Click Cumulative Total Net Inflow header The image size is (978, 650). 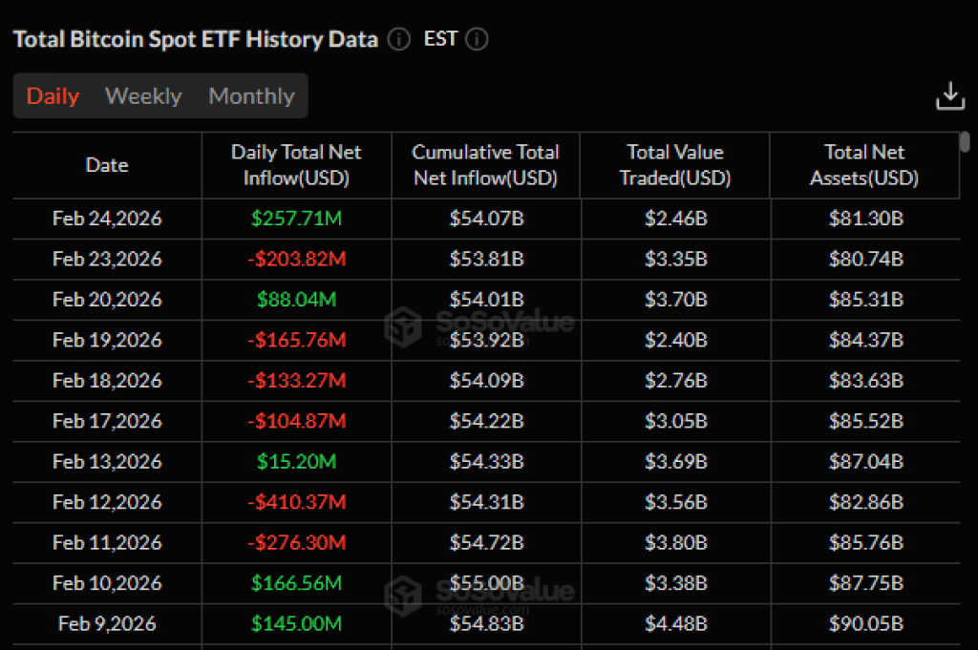pyautogui.click(x=486, y=165)
